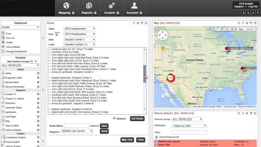This screenshot has height=147, width=261.
Task: Open the ALL VEHICLES dashlet dropdown
Action: tap(20, 65)
